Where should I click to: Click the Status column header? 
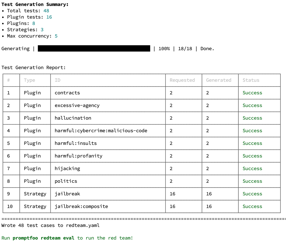[x=251, y=80]
